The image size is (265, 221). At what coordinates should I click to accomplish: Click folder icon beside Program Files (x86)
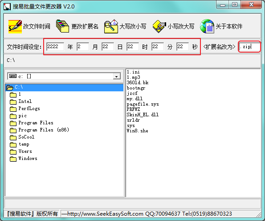pyautogui.click(x=13, y=131)
